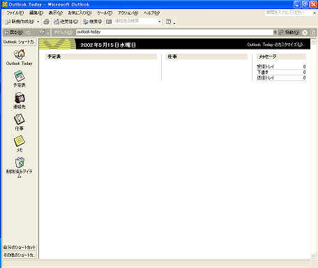The width and height of the screenshot is (318, 268).
Task: Open the 仕事 tasks shortcut icon
Action: point(20,119)
